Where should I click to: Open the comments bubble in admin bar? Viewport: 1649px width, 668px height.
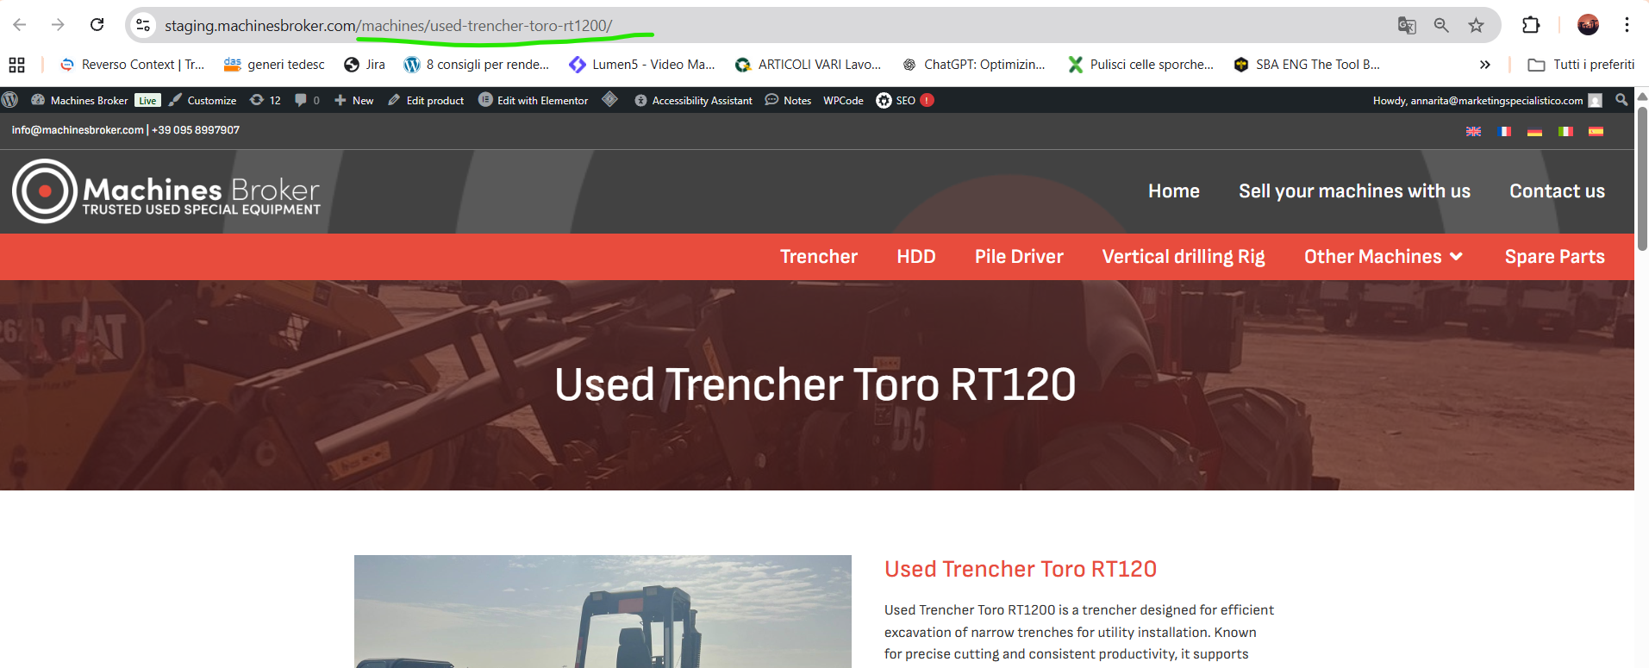[307, 100]
